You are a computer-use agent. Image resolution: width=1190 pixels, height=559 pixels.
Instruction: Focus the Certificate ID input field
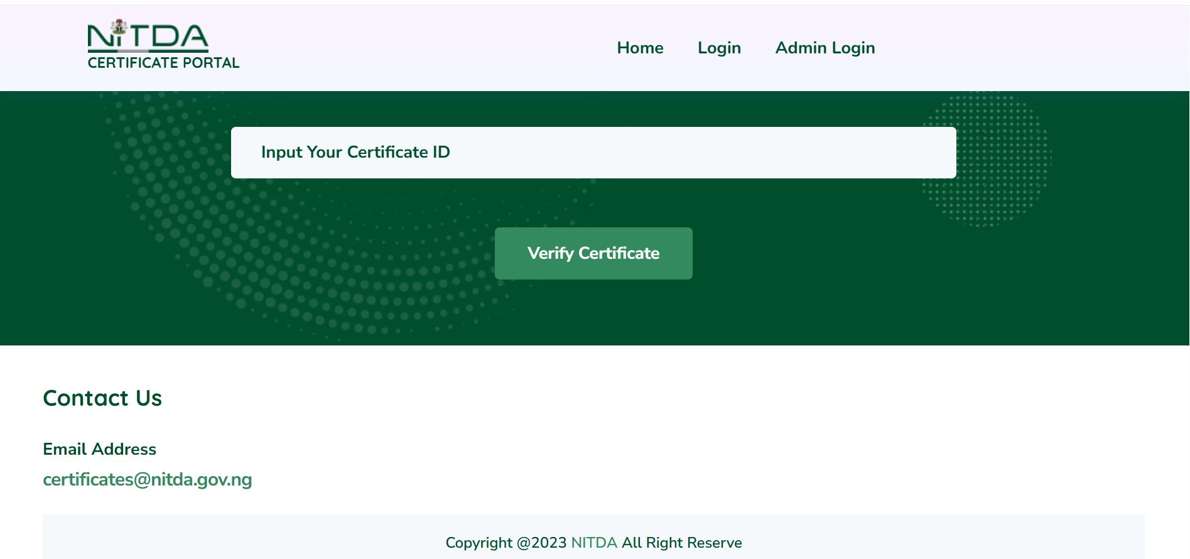point(593,153)
